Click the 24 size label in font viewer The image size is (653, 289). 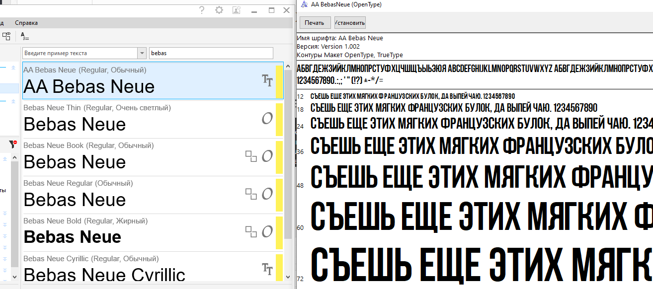300,127
